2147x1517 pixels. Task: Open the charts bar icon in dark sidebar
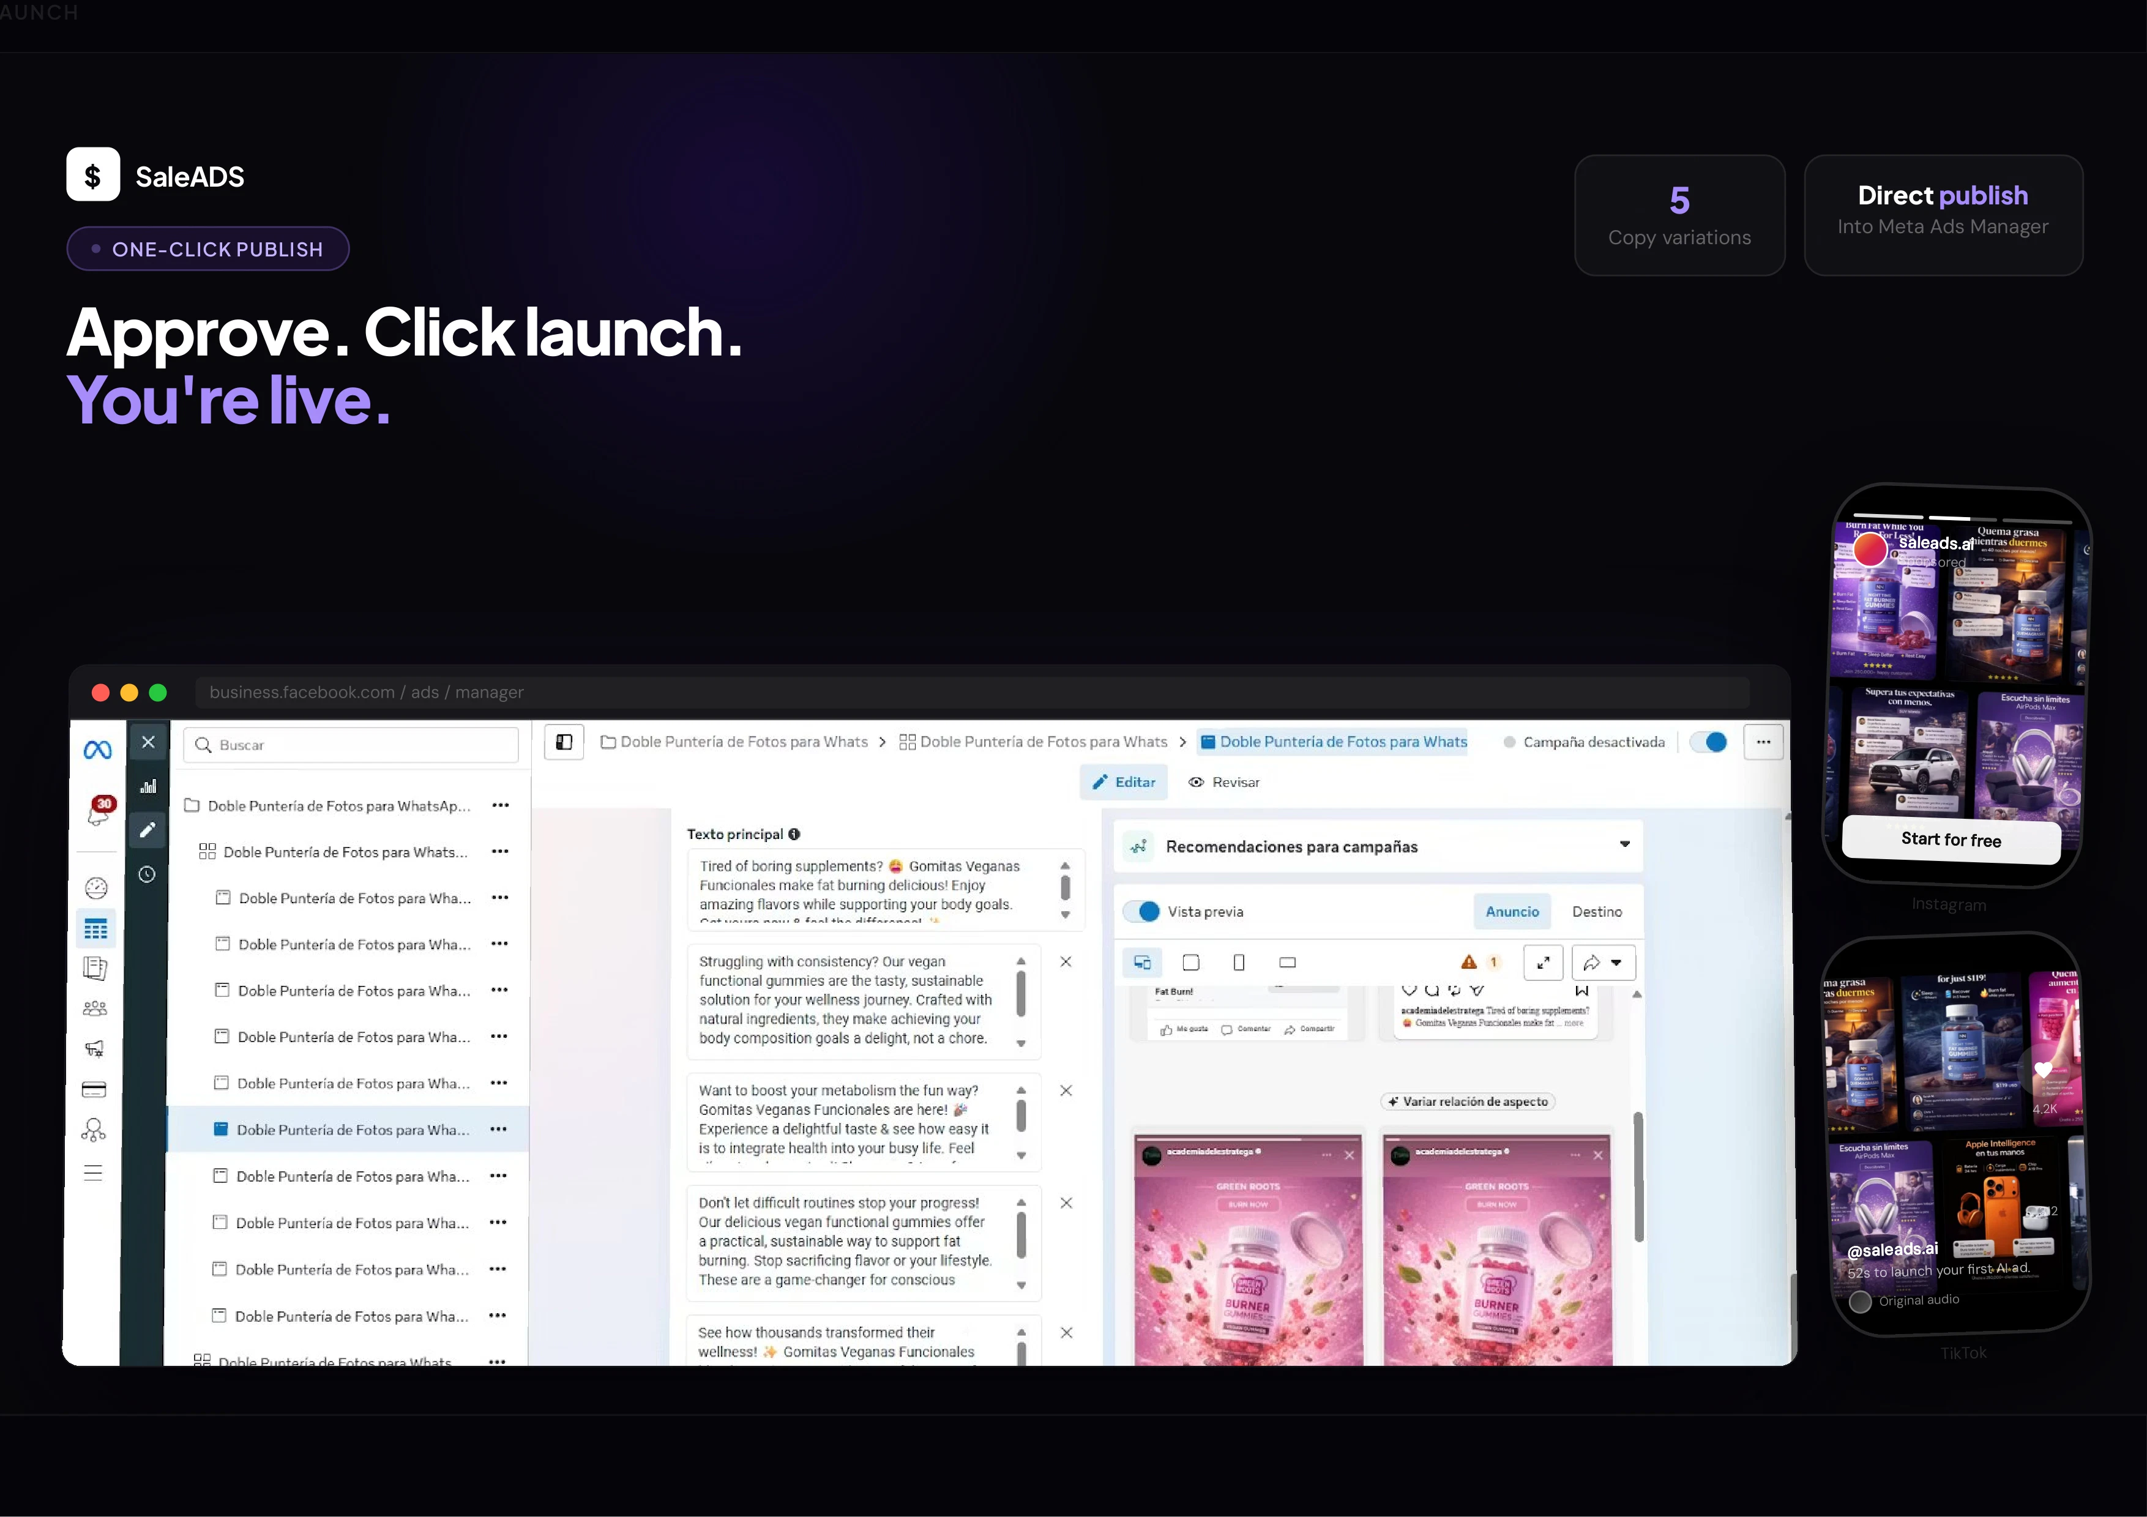(x=147, y=786)
